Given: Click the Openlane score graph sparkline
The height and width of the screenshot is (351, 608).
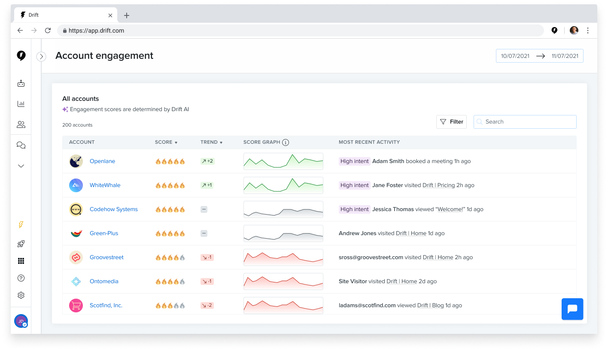Looking at the screenshot, I should pyautogui.click(x=283, y=161).
